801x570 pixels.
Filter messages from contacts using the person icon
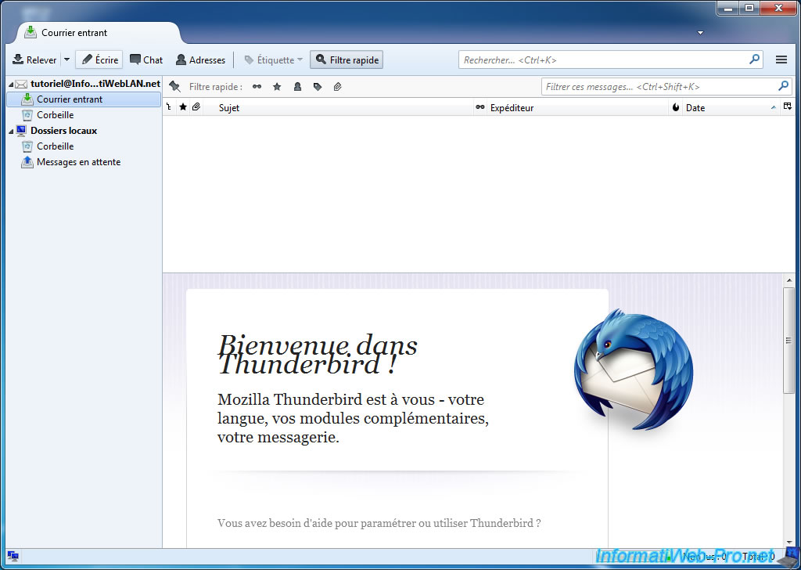(299, 86)
